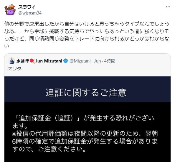Image resolution: width=175 pixels, height=162 pixels.
Task: Open the @wjsnsm34 handle link
Action: click(x=30, y=13)
